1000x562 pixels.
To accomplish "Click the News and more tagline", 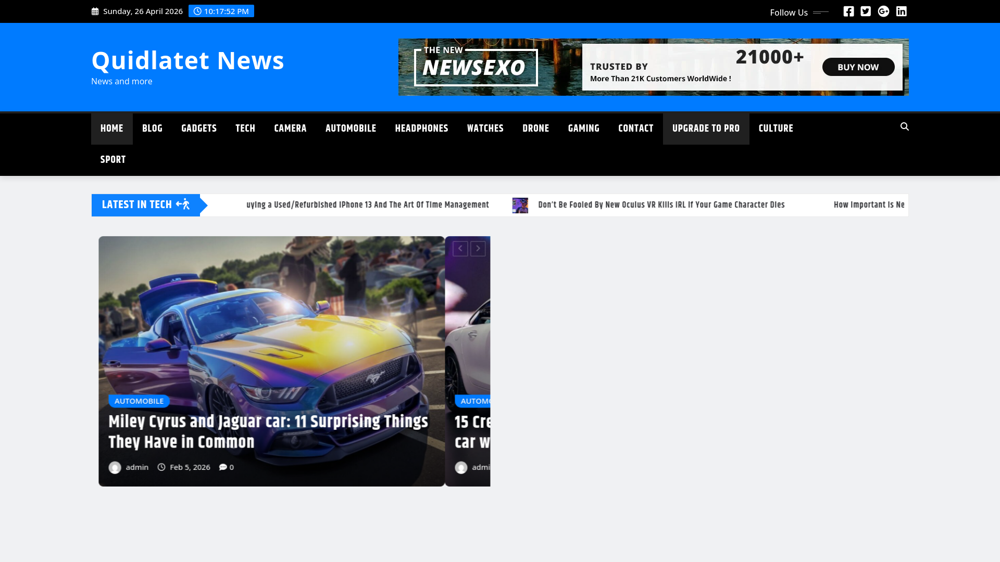I will (x=122, y=81).
